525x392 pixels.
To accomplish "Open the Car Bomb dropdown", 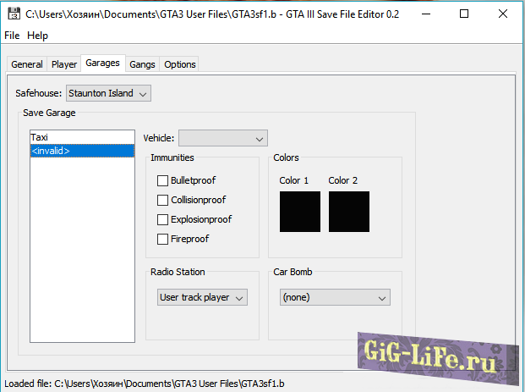I will point(335,297).
